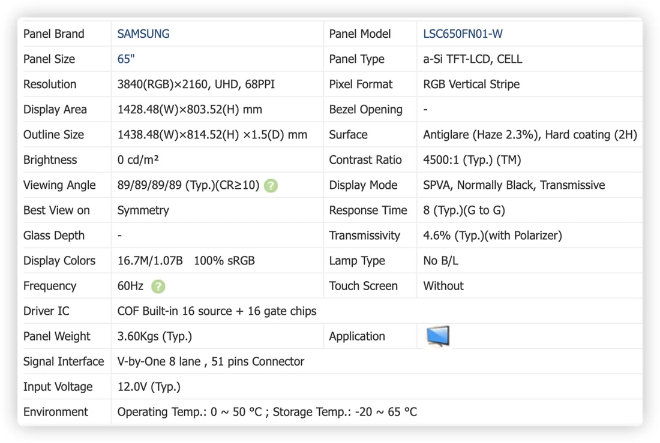Viewport: 660px width, 443px height.
Task: Open the LSC650FN01-W panel model link
Action: click(463, 34)
